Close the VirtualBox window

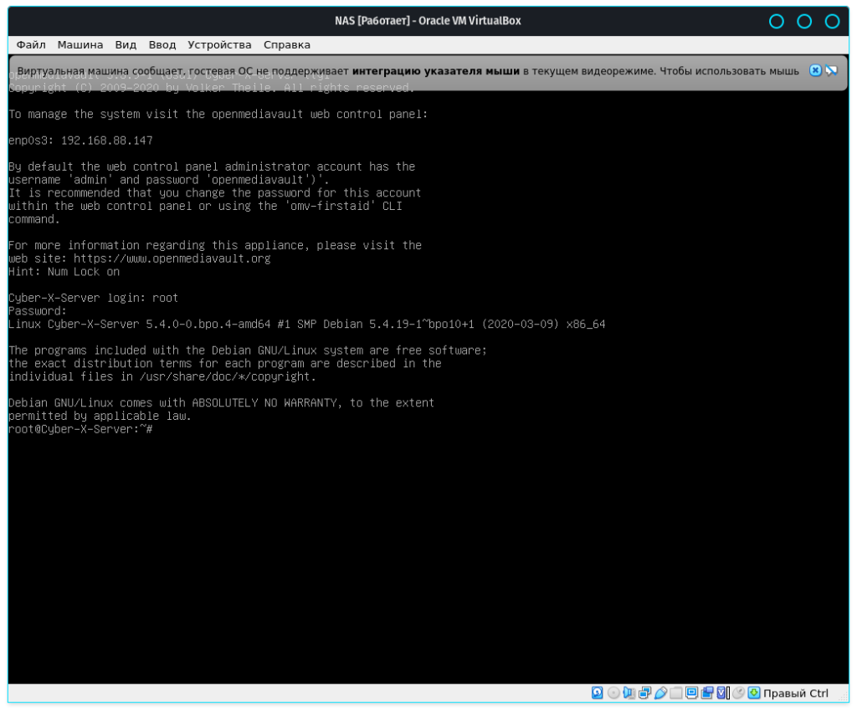pos(832,21)
